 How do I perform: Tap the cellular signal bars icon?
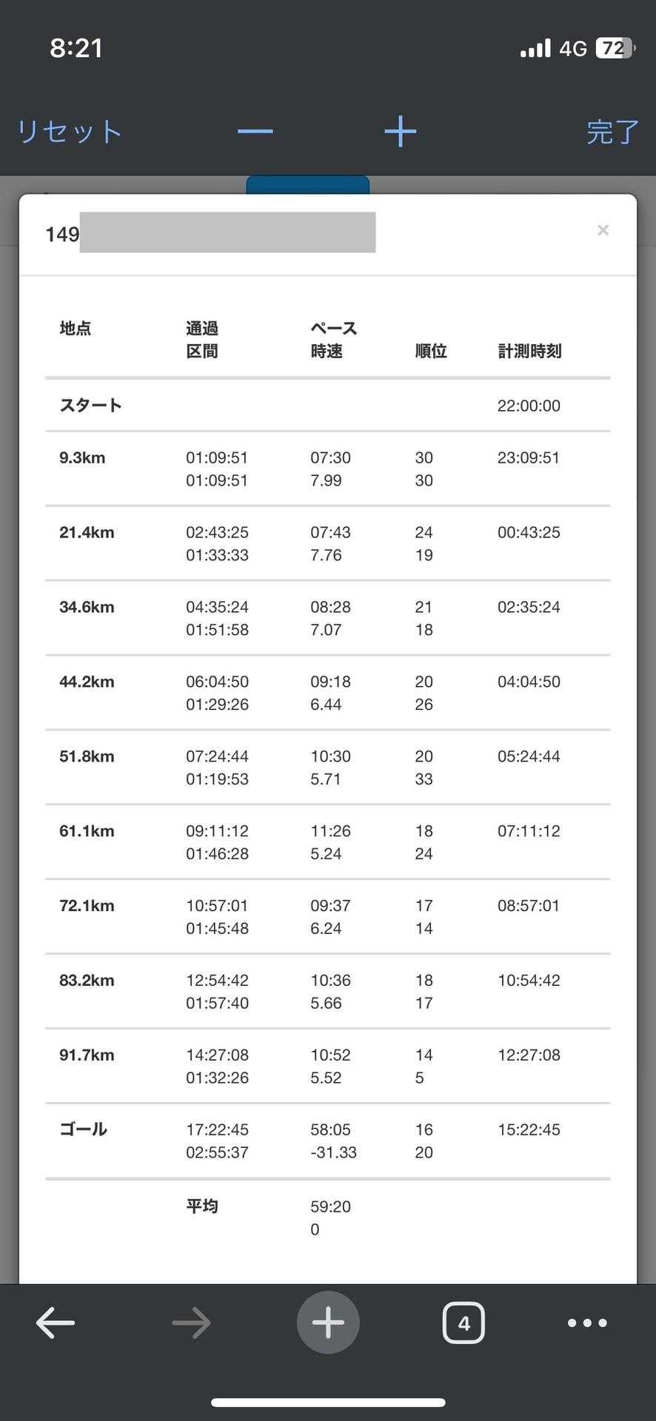(535, 48)
